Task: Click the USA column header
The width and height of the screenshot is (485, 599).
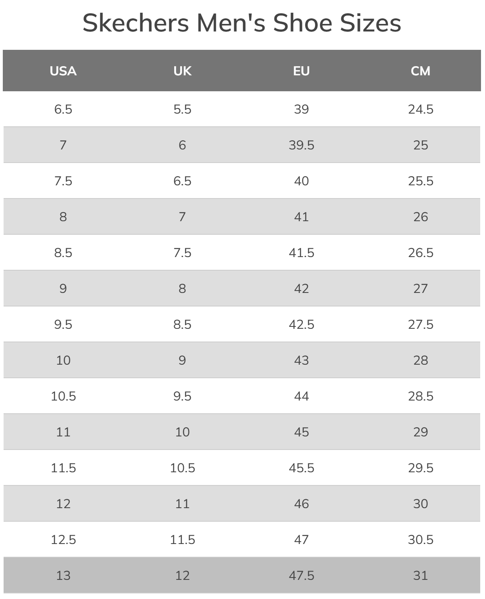Action: 63,71
